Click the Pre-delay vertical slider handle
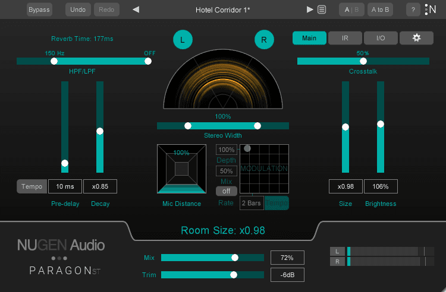446x292 pixels. coord(65,163)
